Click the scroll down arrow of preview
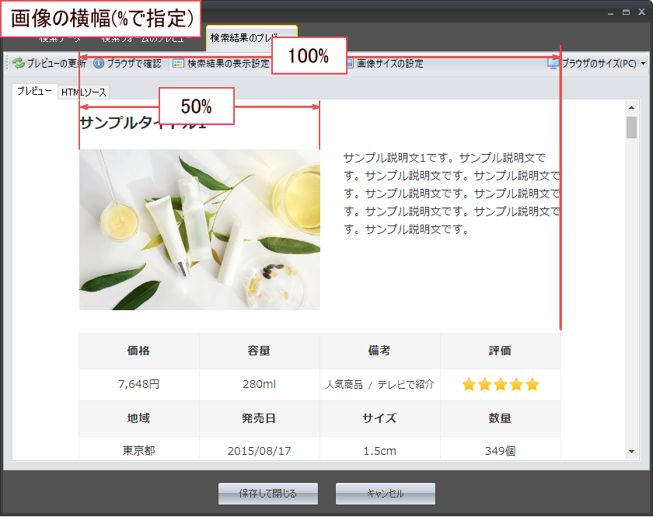The height and width of the screenshot is (517, 653). (631, 452)
